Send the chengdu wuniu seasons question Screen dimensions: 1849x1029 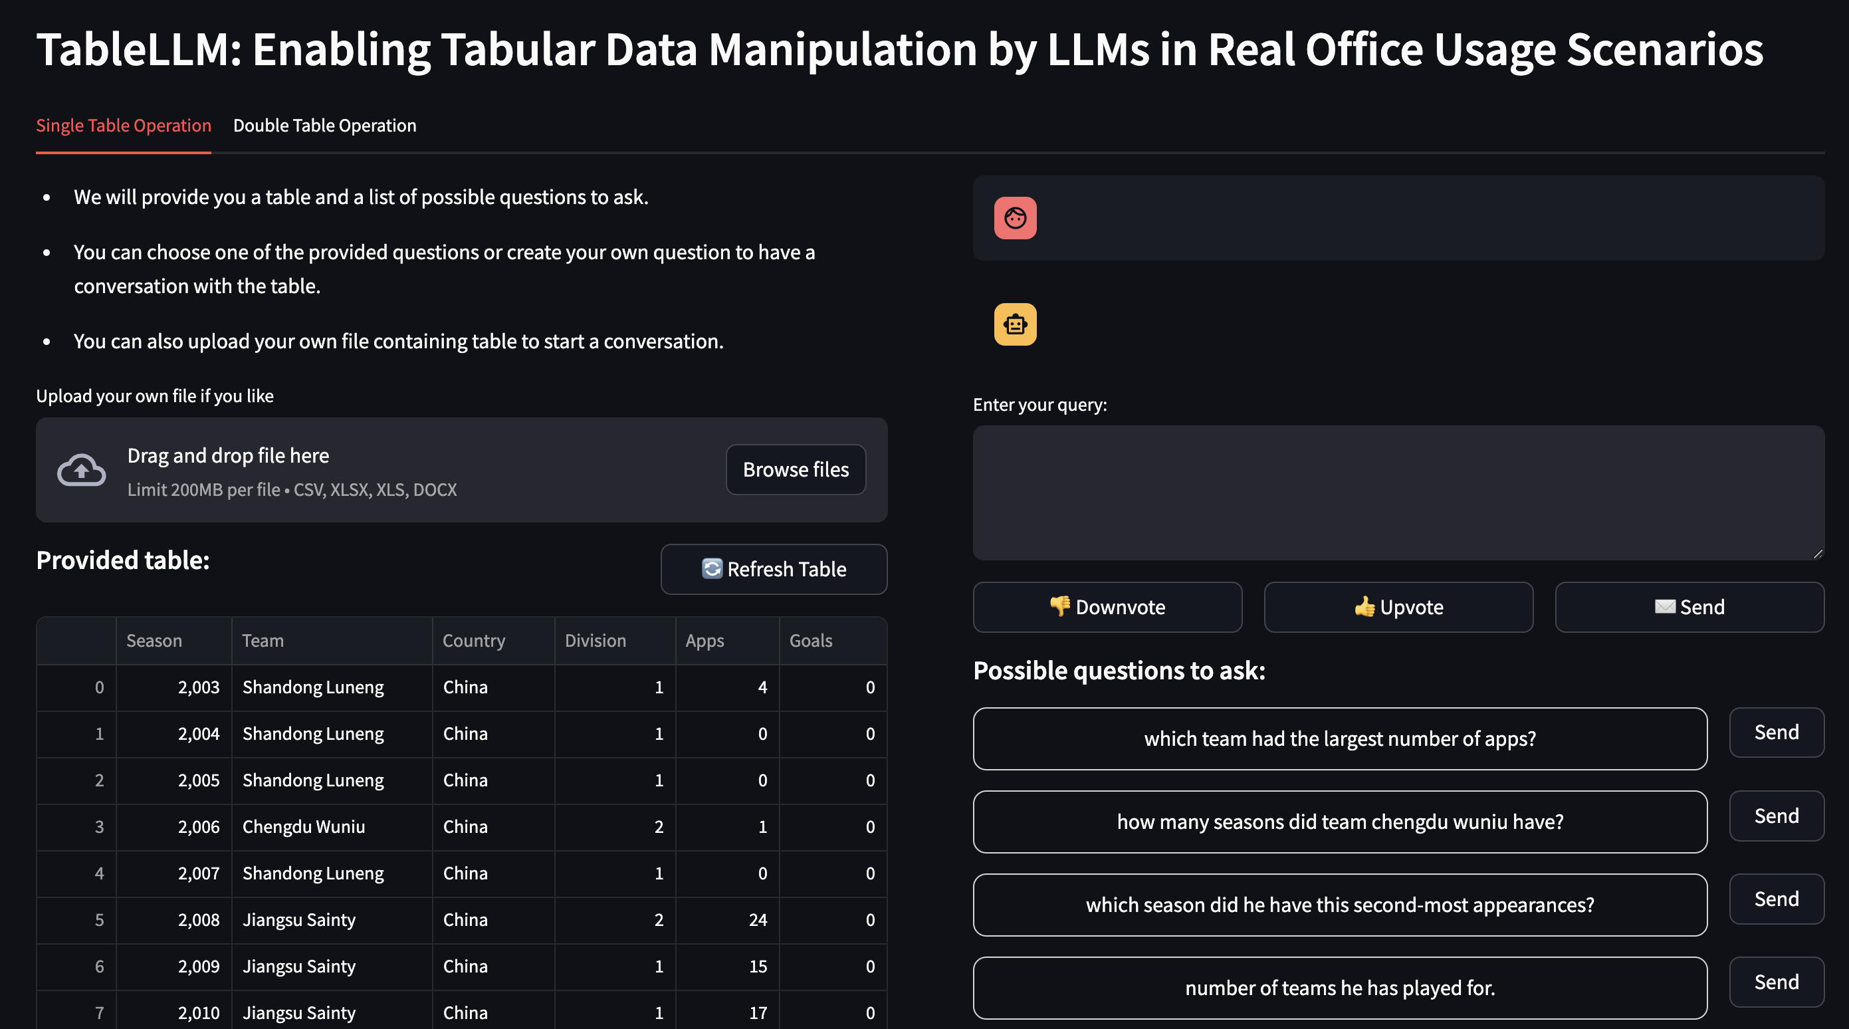pos(1776,816)
